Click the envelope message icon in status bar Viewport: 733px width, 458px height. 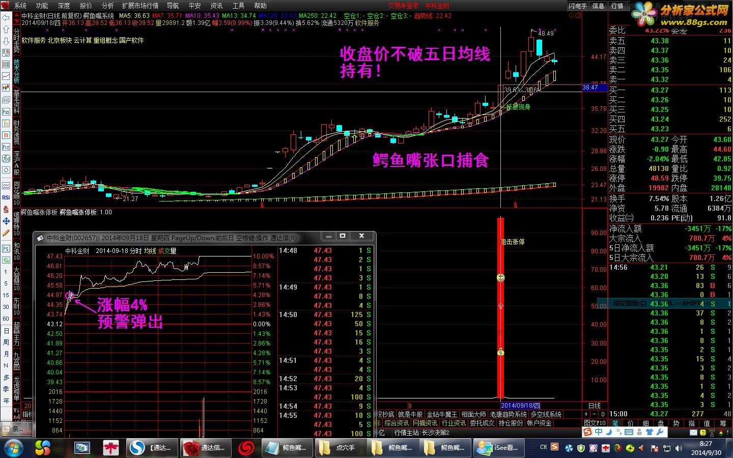coord(693,432)
